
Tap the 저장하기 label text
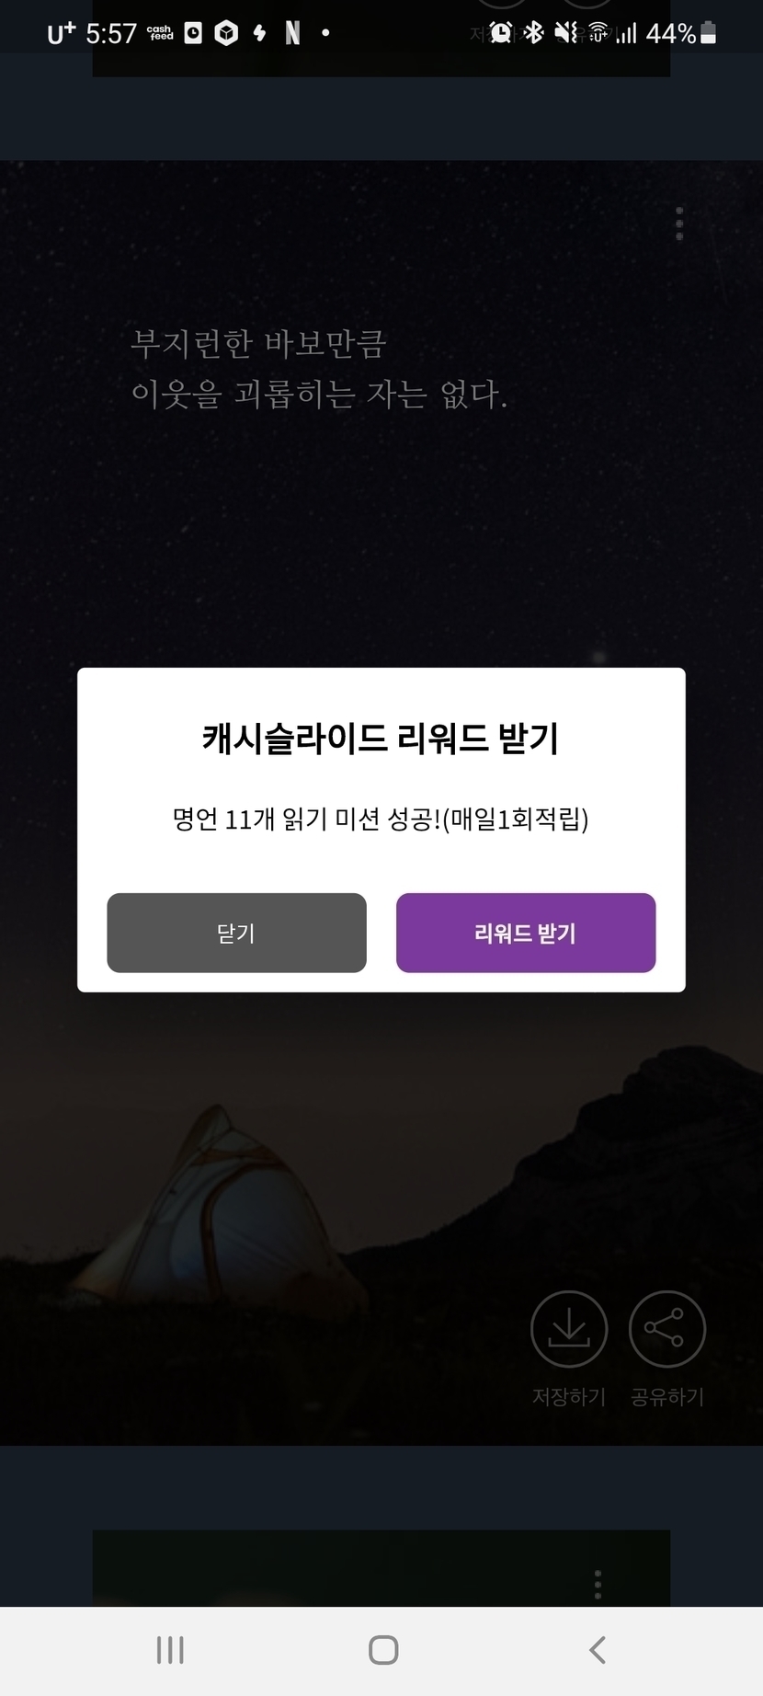click(x=569, y=1396)
